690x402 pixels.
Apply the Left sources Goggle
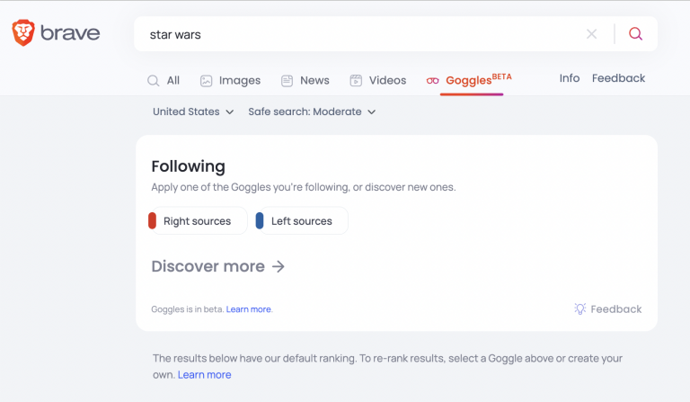coord(301,221)
